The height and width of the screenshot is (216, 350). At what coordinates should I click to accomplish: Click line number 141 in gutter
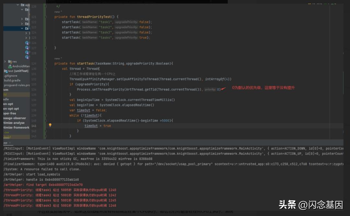click(x=34, y=126)
